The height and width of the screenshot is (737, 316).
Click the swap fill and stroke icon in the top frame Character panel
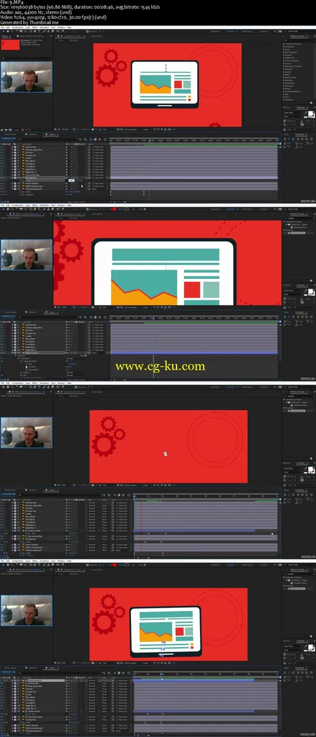point(314,113)
